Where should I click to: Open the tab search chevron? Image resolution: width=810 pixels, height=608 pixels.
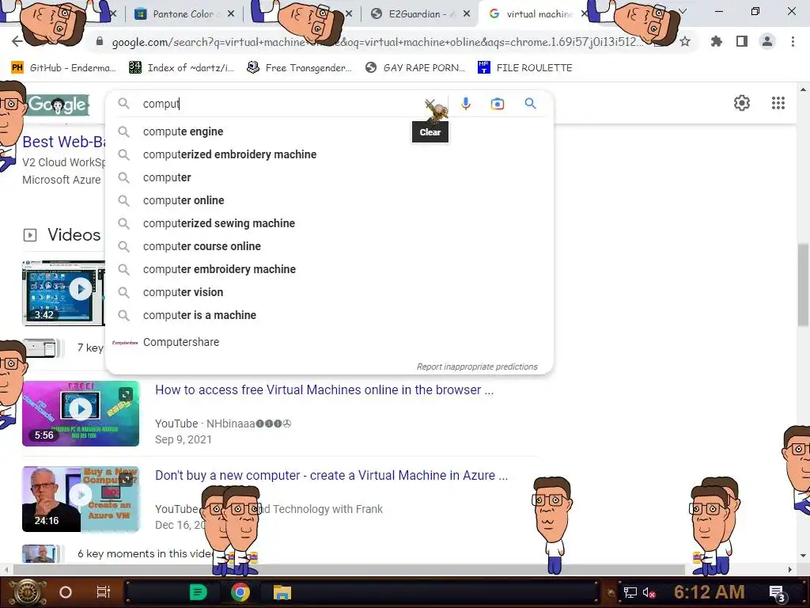point(683,11)
